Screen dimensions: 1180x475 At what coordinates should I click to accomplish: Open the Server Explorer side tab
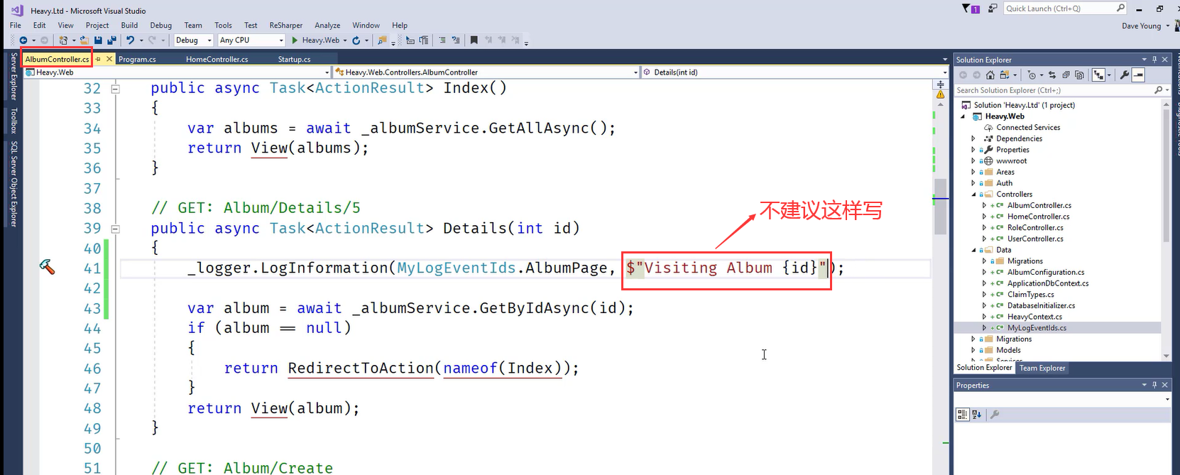coord(13,76)
